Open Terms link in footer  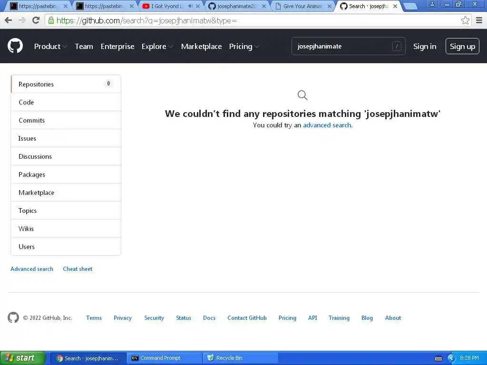click(94, 318)
